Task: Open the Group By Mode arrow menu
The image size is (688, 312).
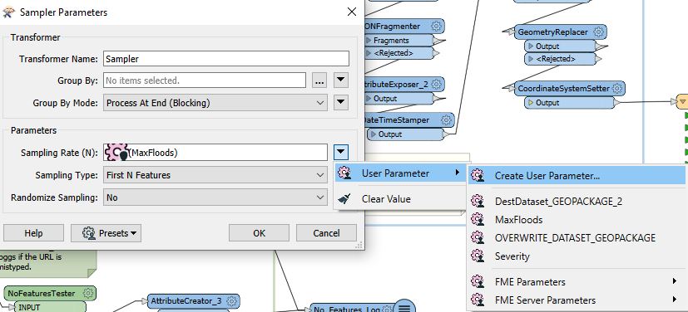Action: [341, 103]
